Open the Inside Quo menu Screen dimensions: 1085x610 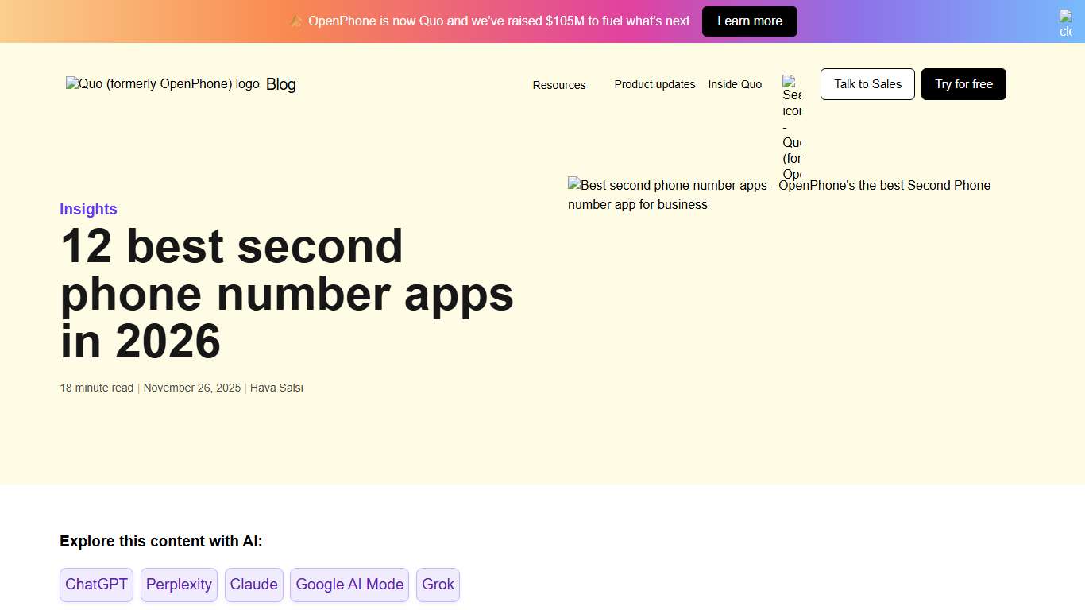pyautogui.click(x=734, y=84)
